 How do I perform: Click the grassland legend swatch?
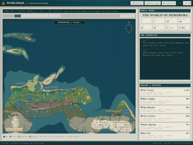(19, 137)
